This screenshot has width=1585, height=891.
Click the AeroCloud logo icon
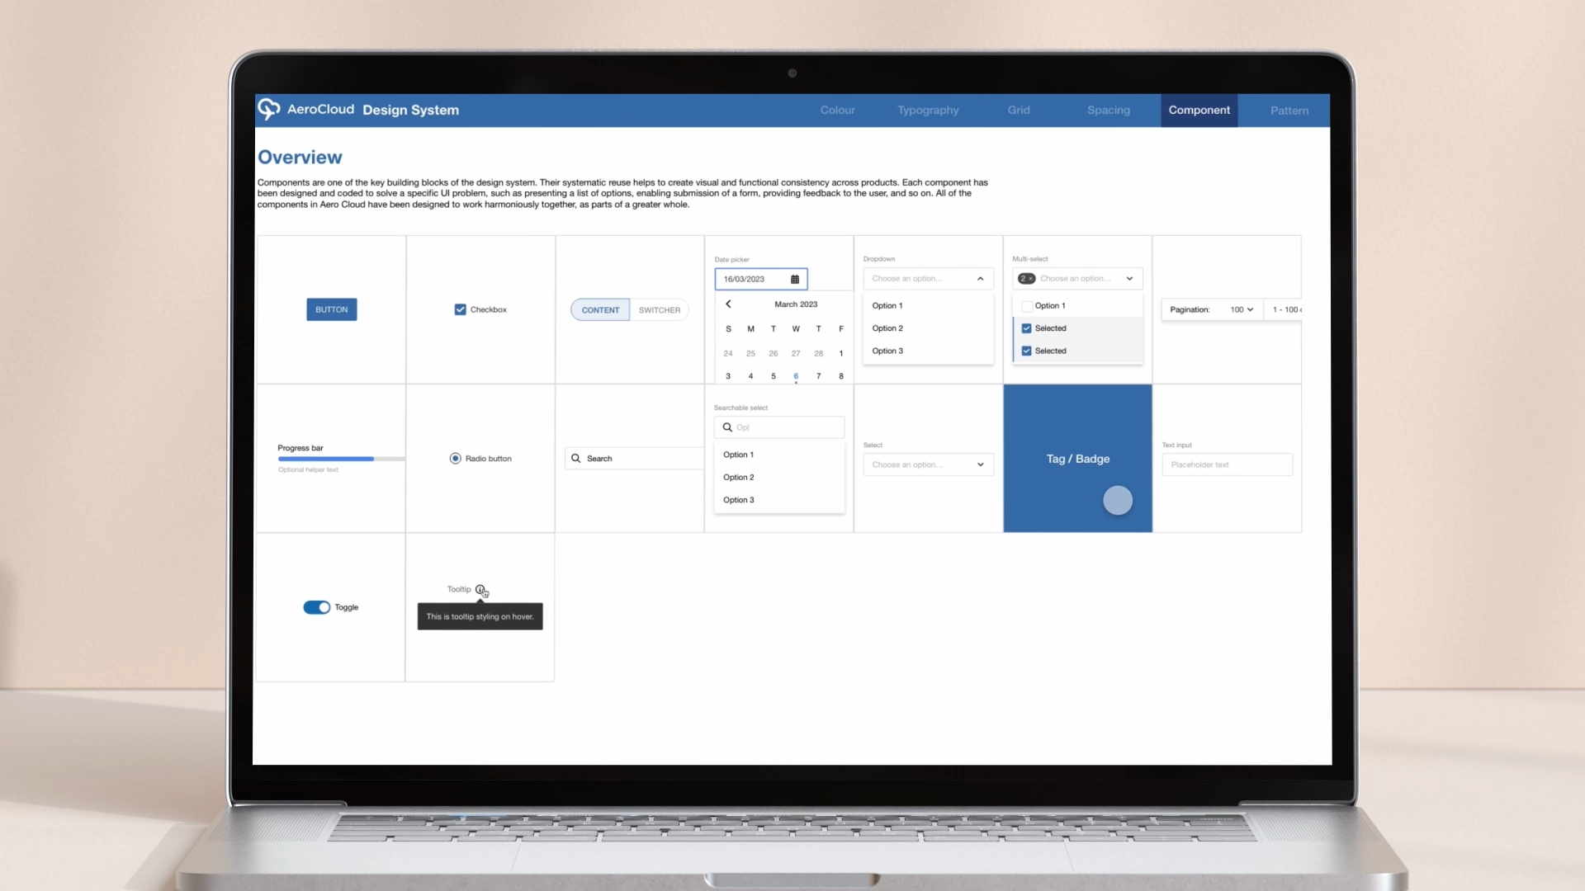[269, 109]
